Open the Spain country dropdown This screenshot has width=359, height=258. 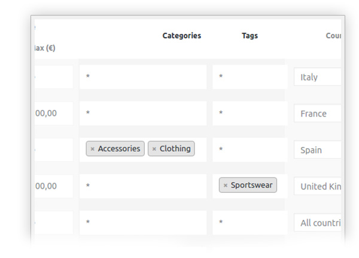pyautogui.click(x=317, y=150)
